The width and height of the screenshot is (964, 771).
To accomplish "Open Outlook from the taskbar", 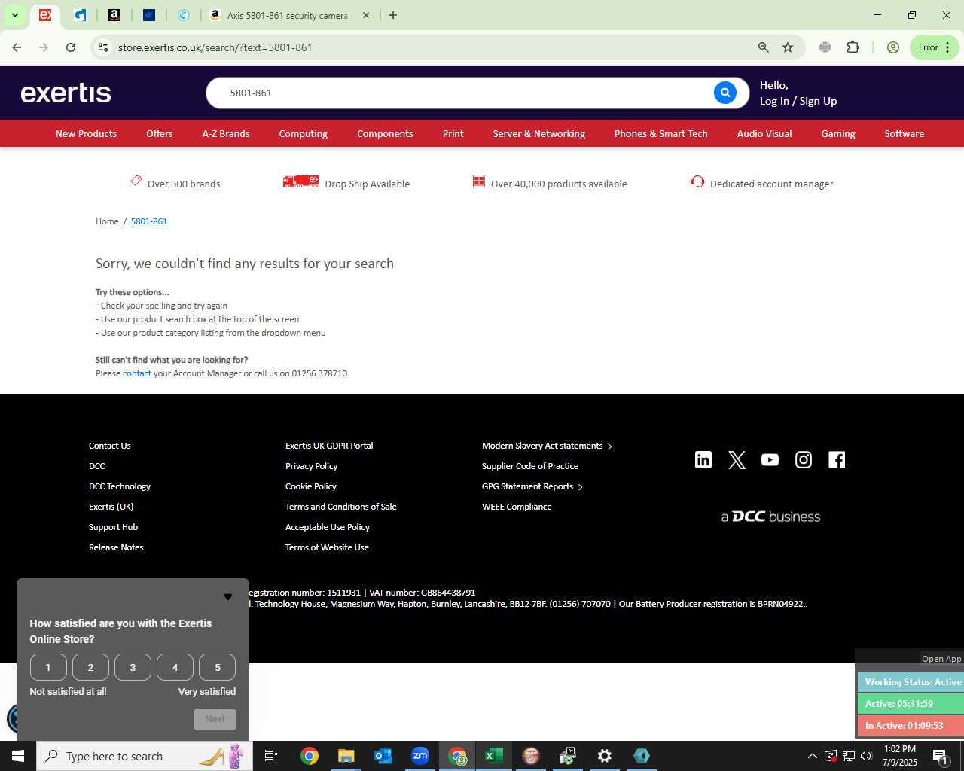I will click(383, 756).
